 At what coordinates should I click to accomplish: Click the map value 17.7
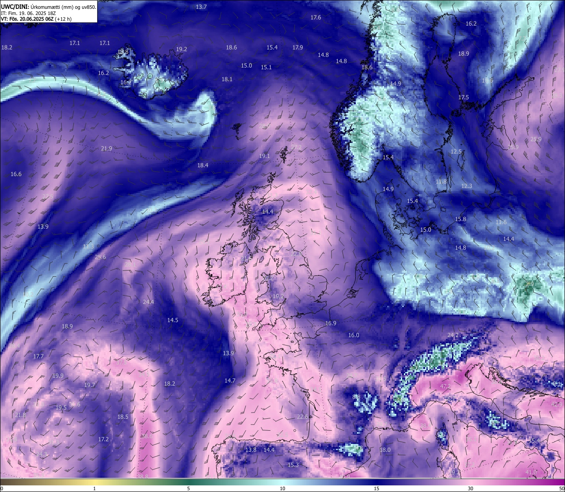[38, 357]
